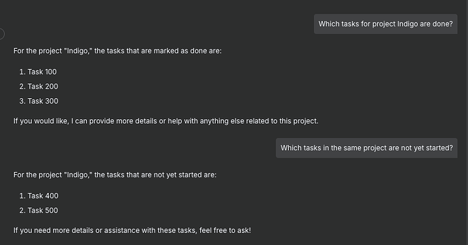Viewport: 468px width, 245px height.
Task: Click the 'not yet started?' user message bubble
Action: 366,148
